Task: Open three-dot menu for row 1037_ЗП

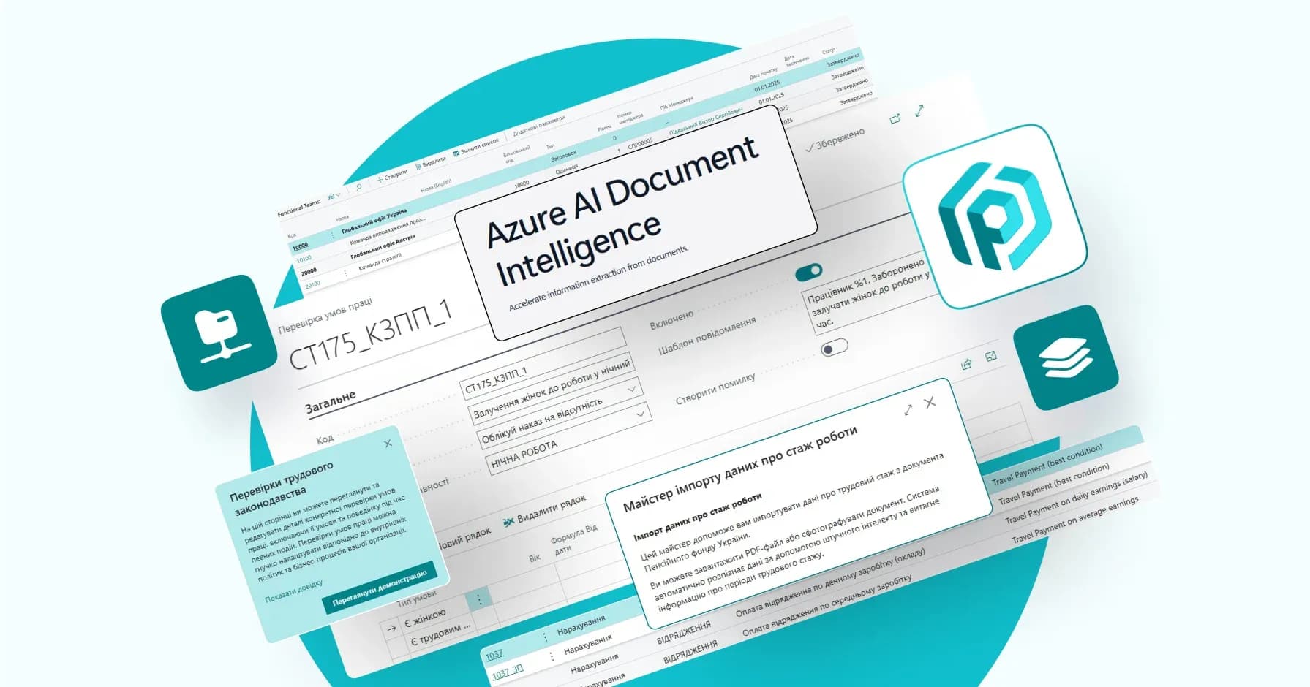Action: click(x=552, y=657)
